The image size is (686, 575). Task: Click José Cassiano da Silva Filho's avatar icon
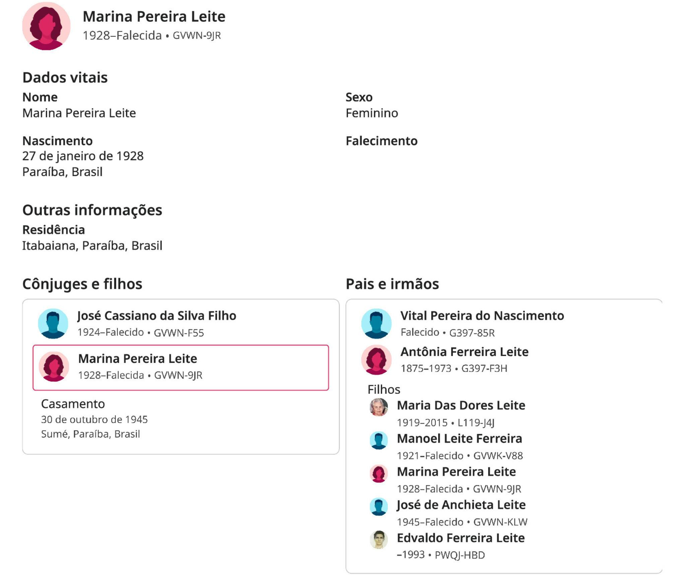[x=53, y=324]
